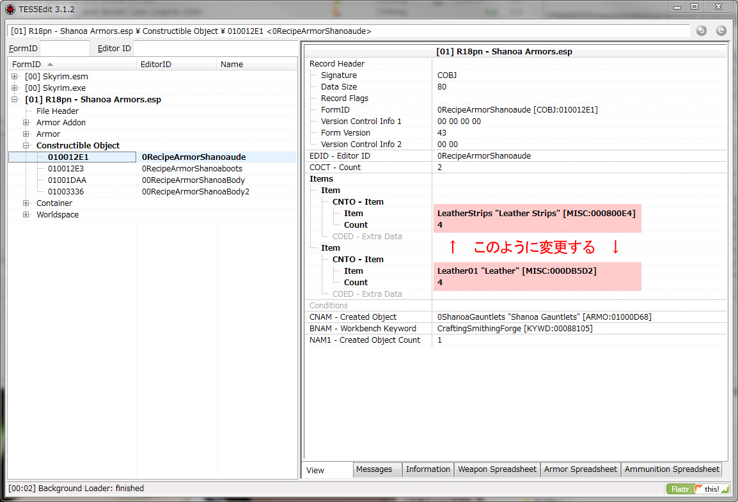Open the Weapon Spreadsheet tab
This screenshot has width=738, height=502.
coord(497,469)
